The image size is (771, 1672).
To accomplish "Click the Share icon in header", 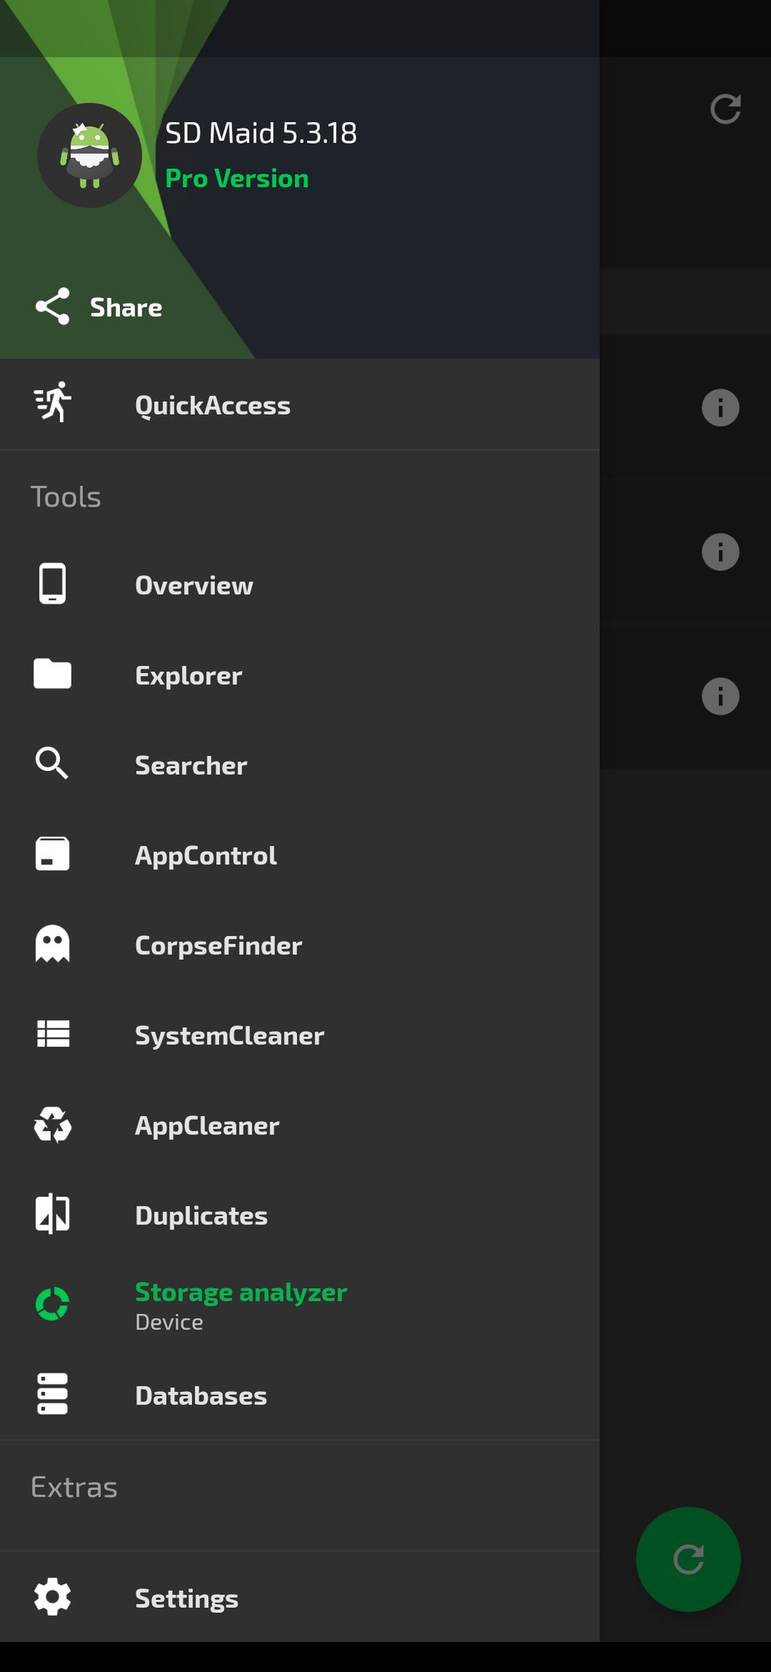I will click(x=53, y=306).
